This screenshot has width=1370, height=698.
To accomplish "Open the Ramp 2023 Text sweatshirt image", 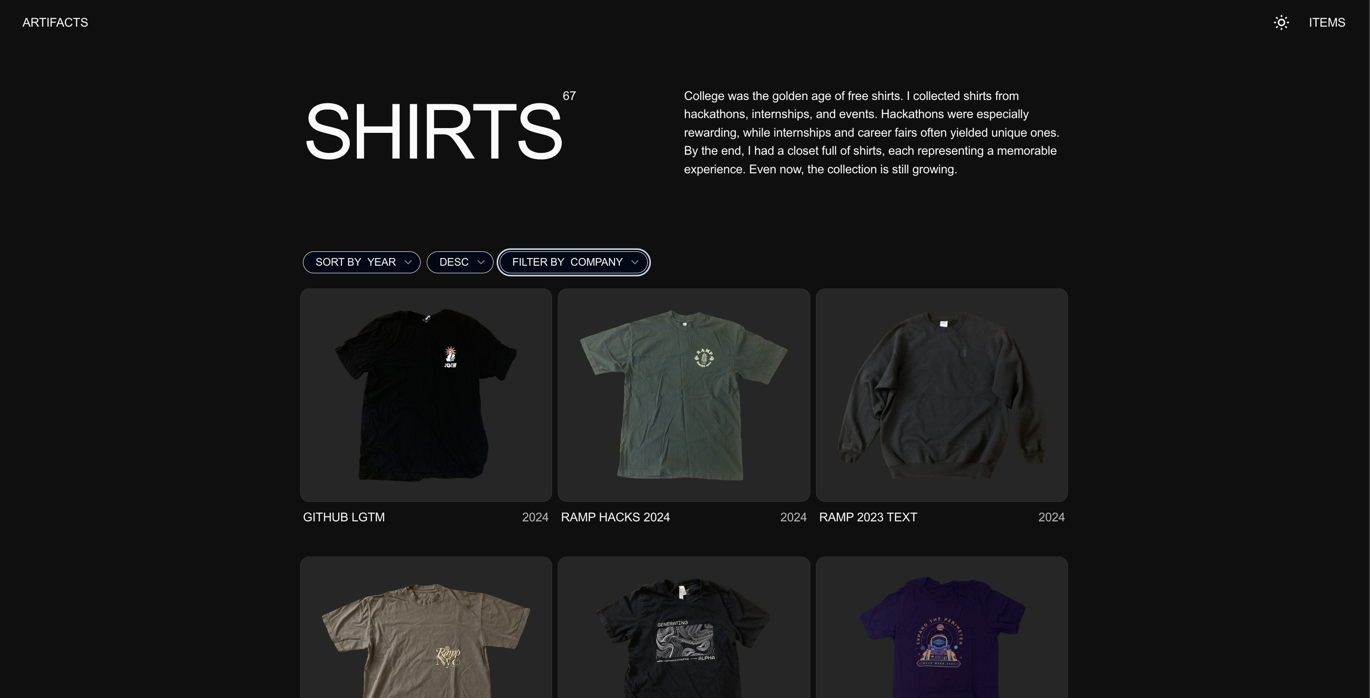I will pyautogui.click(x=942, y=395).
